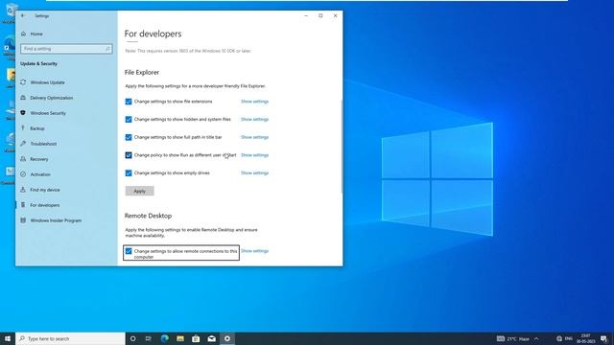This screenshot has height=345, width=614.
Task: Open the clock and date flyout
Action: click(x=586, y=338)
